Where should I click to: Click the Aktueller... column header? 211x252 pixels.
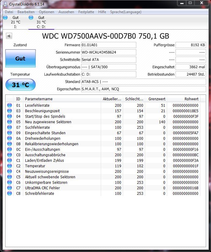point(112,99)
